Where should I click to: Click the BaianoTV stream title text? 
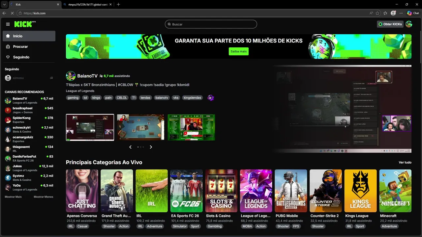click(128, 85)
